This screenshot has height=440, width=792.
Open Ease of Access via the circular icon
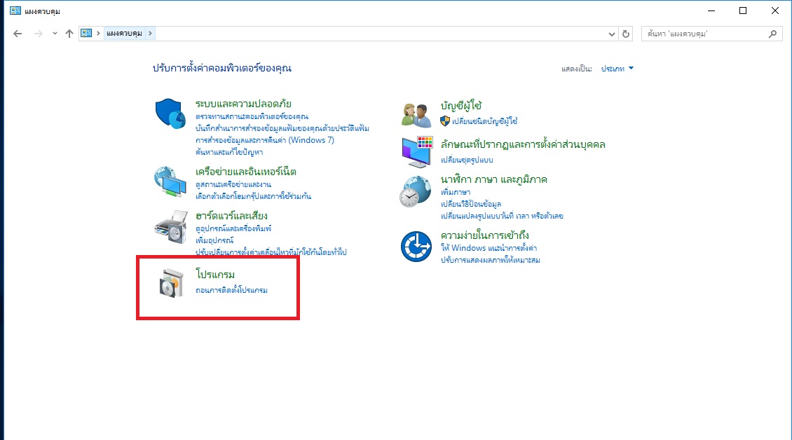(x=415, y=247)
